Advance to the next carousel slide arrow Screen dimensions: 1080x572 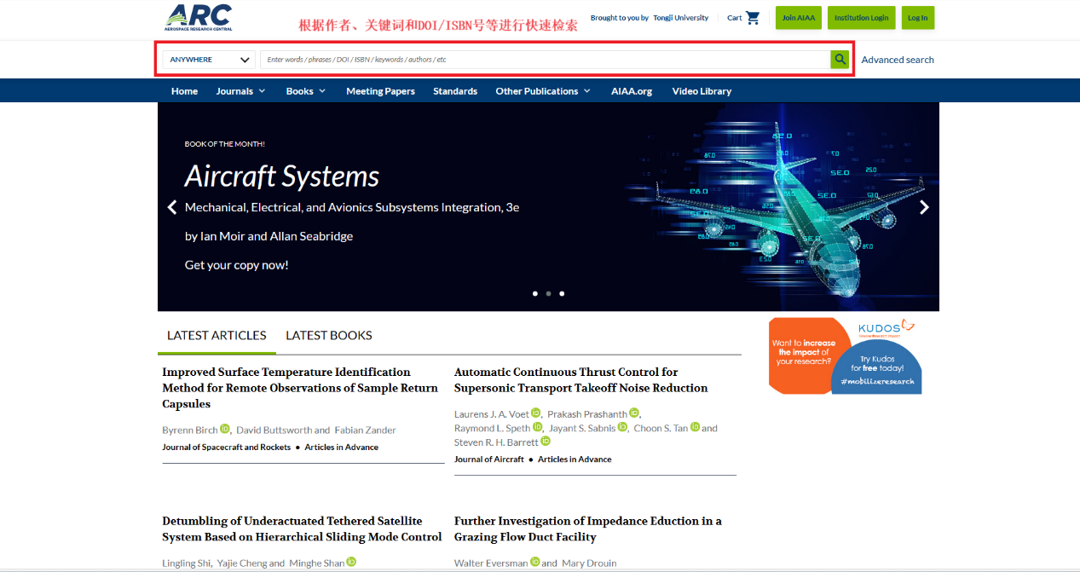924,207
